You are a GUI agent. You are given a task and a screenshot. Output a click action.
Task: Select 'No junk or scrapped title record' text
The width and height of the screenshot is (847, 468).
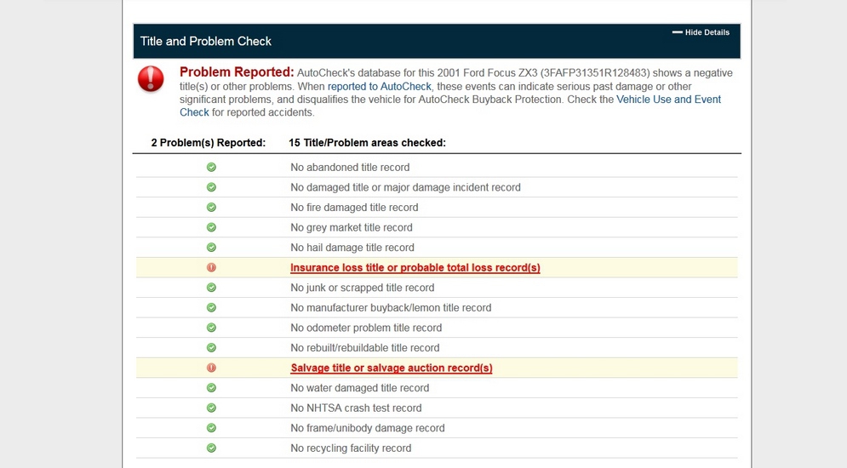click(x=363, y=288)
